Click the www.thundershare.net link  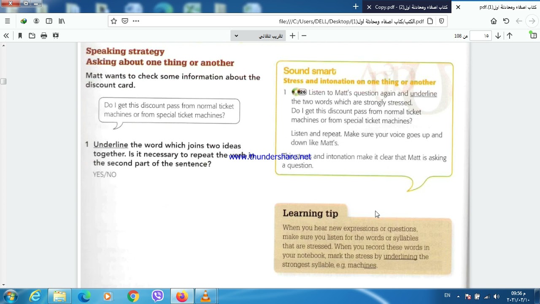click(270, 157)
